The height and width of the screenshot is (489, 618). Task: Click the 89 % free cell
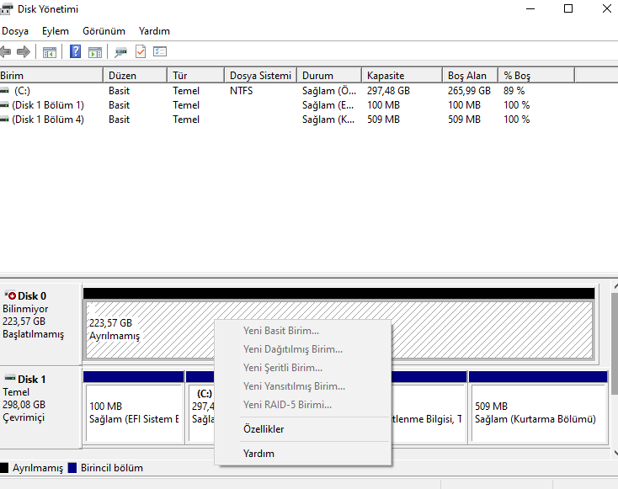tap(514, 91)
